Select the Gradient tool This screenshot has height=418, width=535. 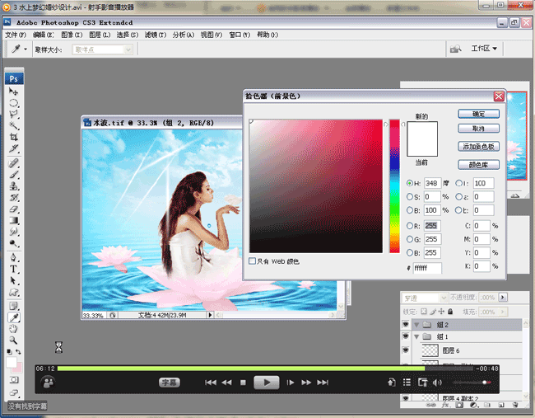[14, 220]
